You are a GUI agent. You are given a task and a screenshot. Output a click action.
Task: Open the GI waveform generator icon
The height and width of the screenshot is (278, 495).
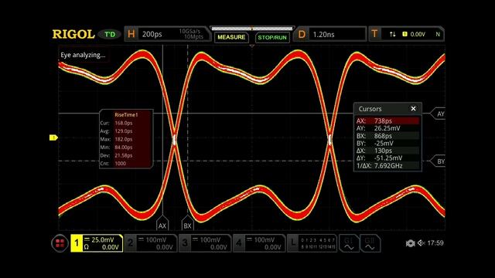349,243
